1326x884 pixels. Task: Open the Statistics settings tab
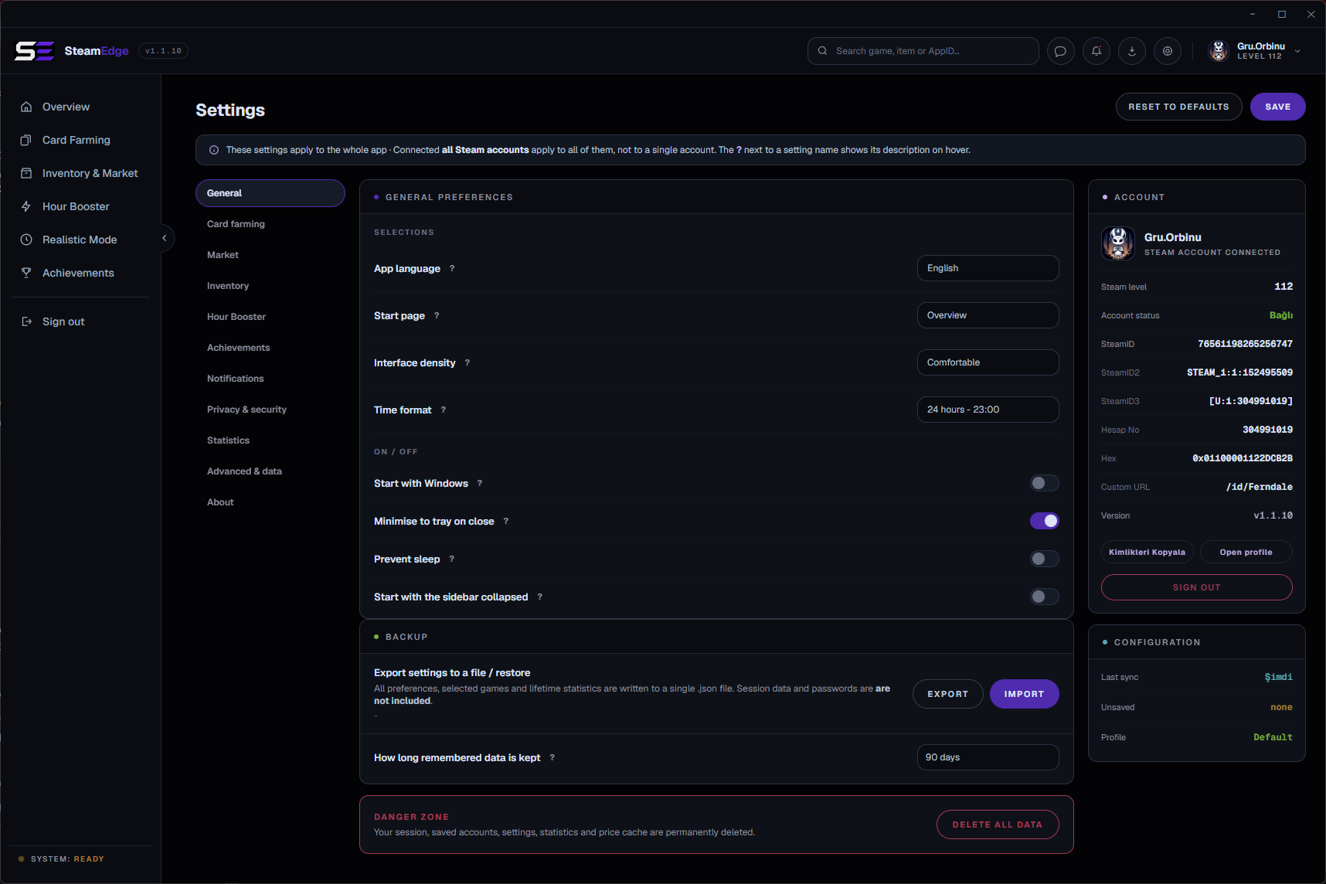coord(270,440)
